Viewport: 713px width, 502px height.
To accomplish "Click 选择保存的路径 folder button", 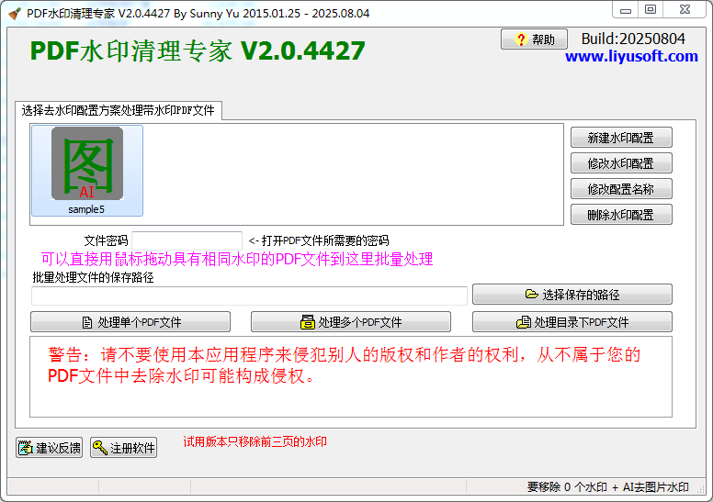I will click(572, 295).
